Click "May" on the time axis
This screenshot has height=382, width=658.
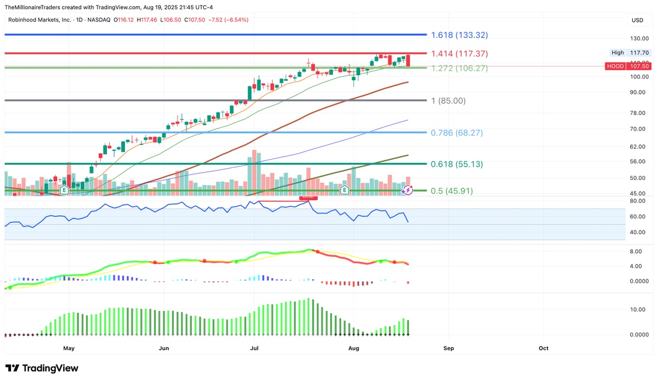coord(69,348)
